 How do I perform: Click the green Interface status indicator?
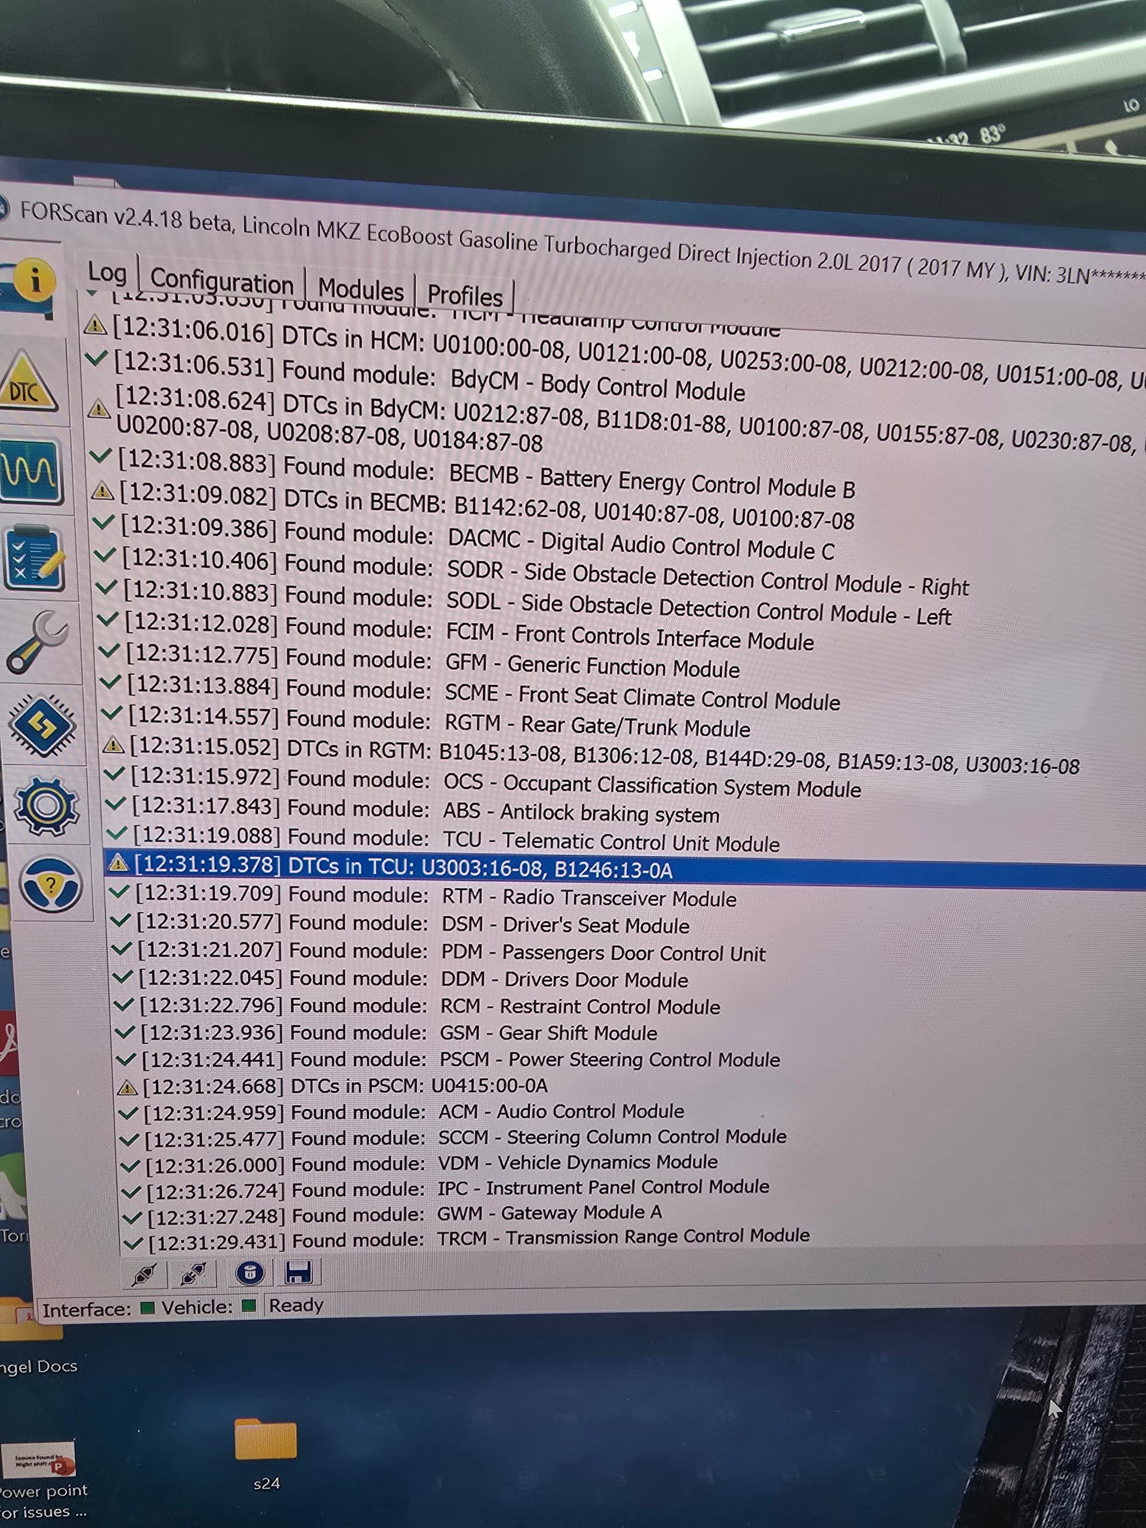coord(146,1308)
